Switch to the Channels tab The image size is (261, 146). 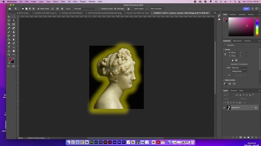coord(234,91)
